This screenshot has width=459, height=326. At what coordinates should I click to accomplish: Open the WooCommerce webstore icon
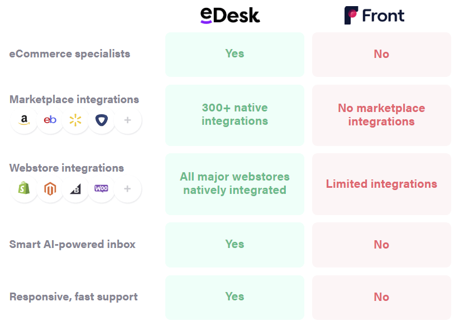click(x=101, y=189)
